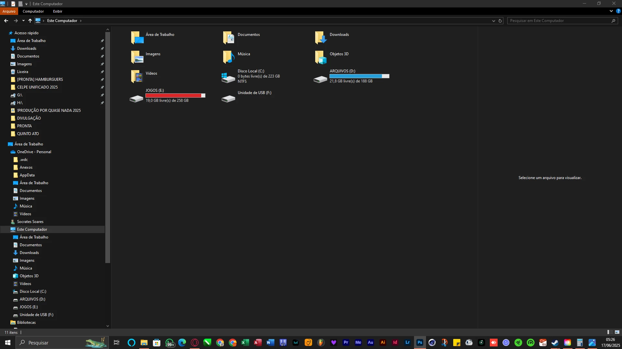Open Photoshop from the taskbar
Image resolution: width=622 pixels, height=349 pixels.
(420, 343)
